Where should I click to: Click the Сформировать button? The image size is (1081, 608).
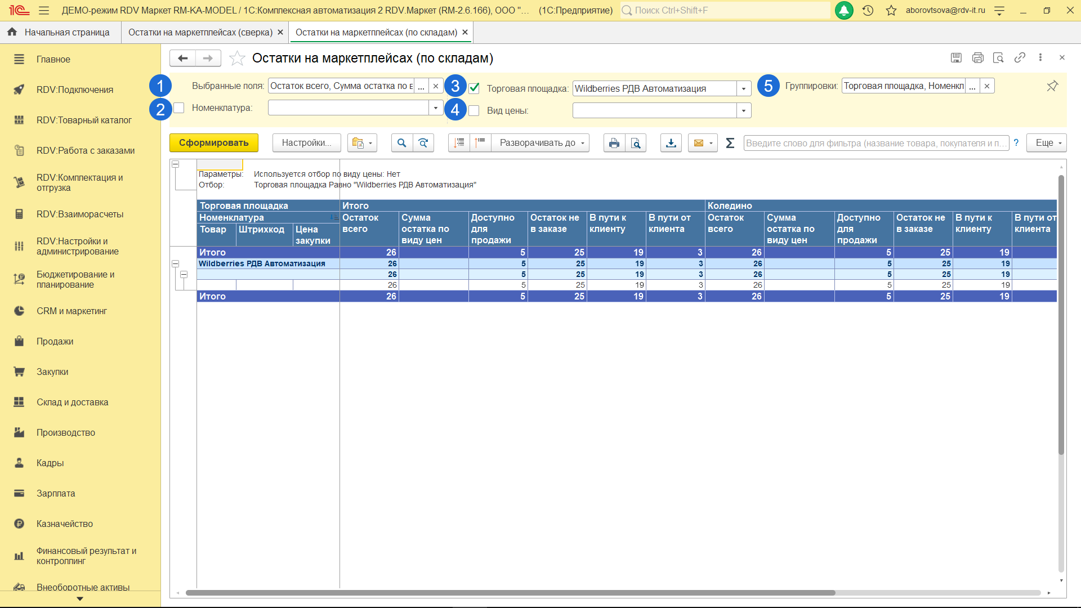tap(213, 143)
